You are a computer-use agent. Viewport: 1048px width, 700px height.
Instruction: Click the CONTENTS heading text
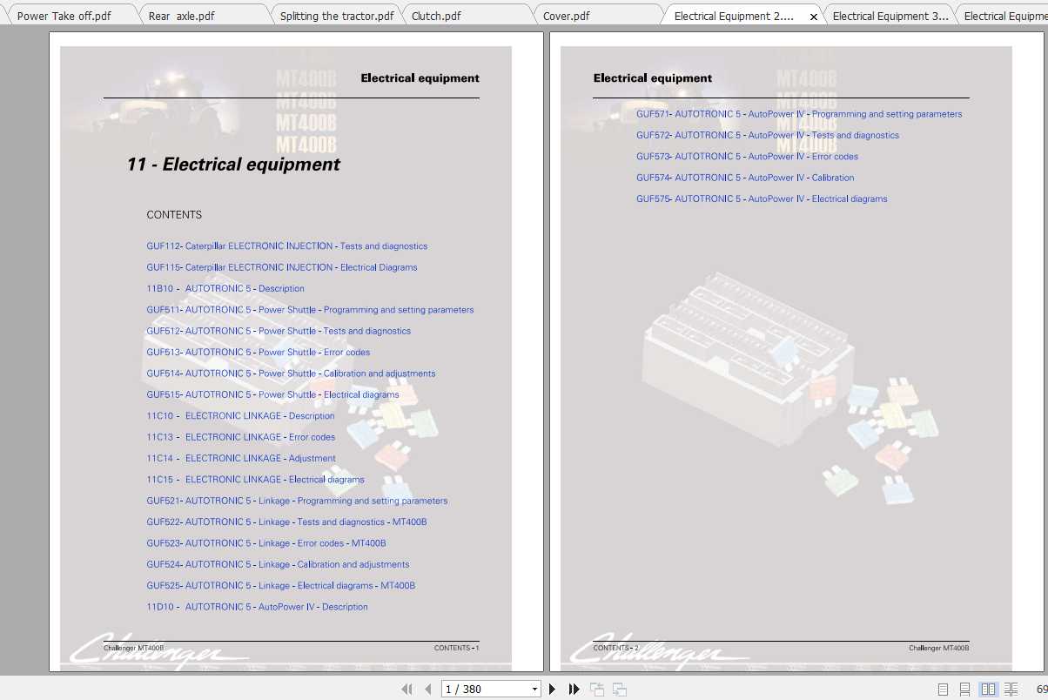174,215
